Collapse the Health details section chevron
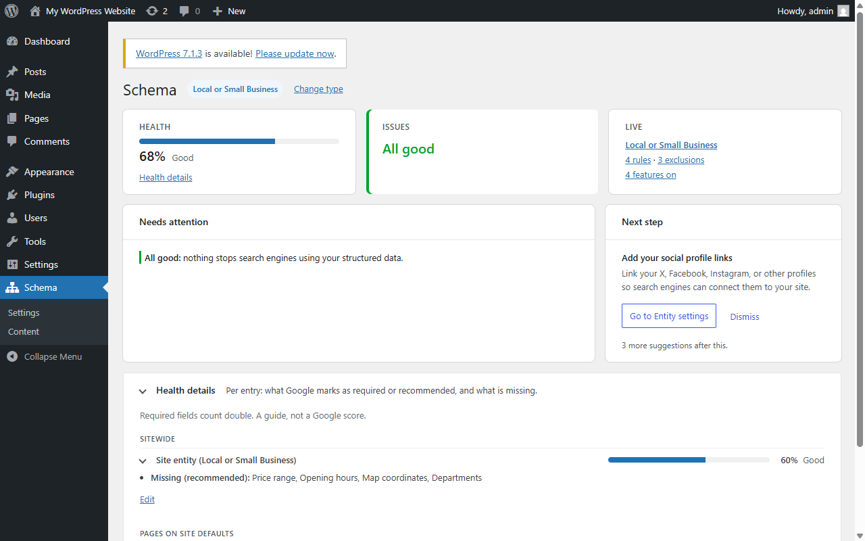 click(143, 391)
